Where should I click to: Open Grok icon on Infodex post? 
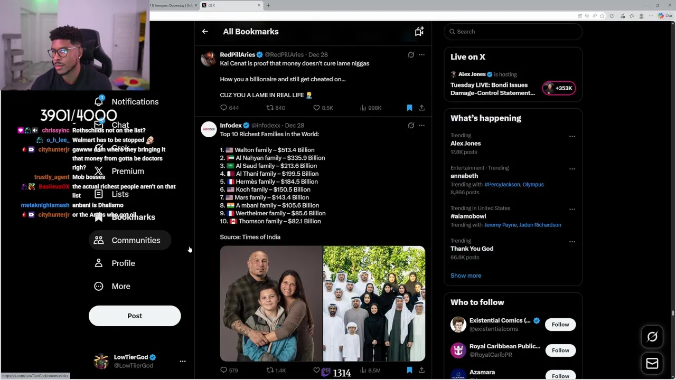pyautogui.click(x=411, y=125)
